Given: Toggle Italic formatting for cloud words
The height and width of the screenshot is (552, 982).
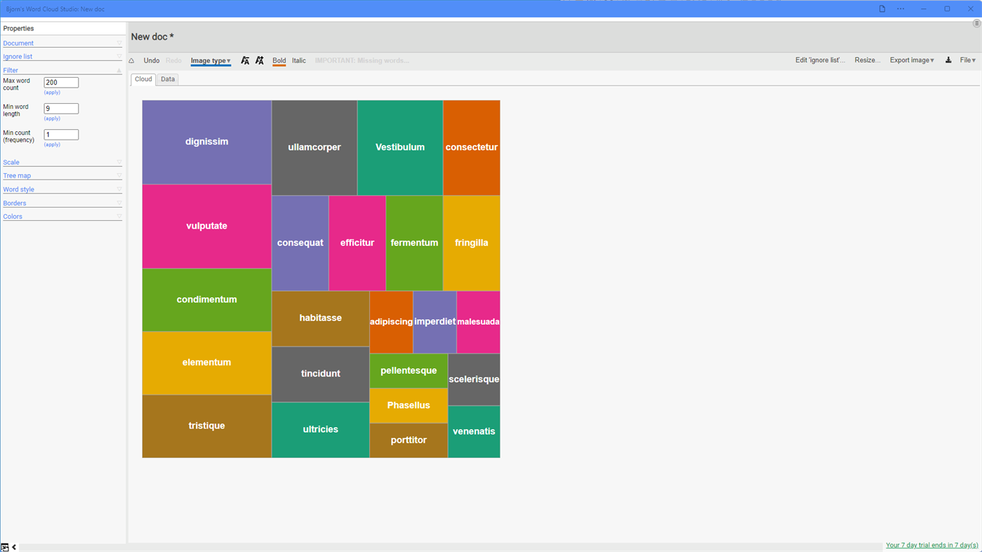Looking at the screenshot, I should [298, 60].
